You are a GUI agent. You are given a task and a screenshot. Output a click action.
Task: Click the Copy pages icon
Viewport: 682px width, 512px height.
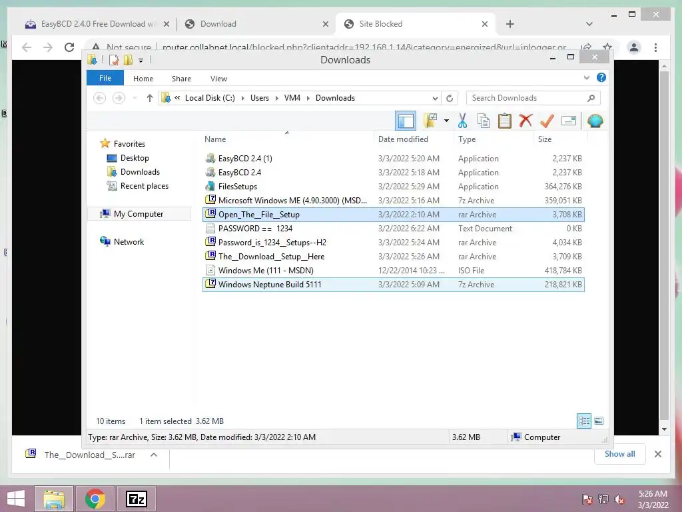(484, 121)
